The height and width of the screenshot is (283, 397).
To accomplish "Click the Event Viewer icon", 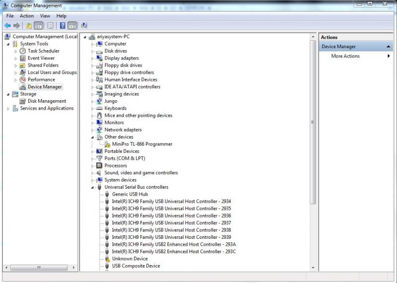I will click(22, 58).
